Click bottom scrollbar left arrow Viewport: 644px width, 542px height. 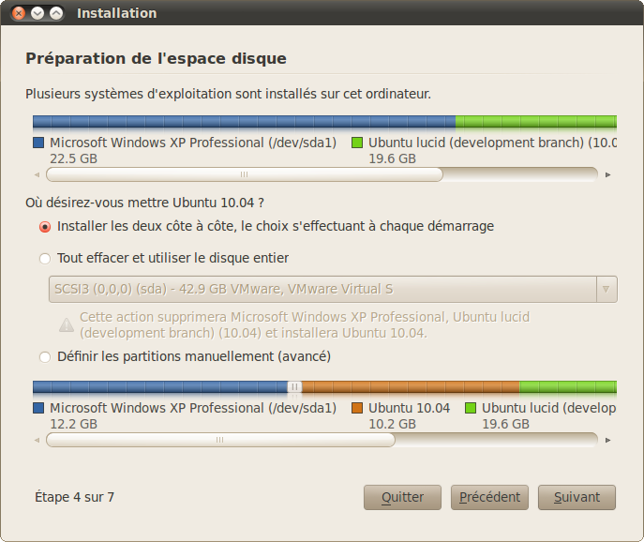(37, 440)
